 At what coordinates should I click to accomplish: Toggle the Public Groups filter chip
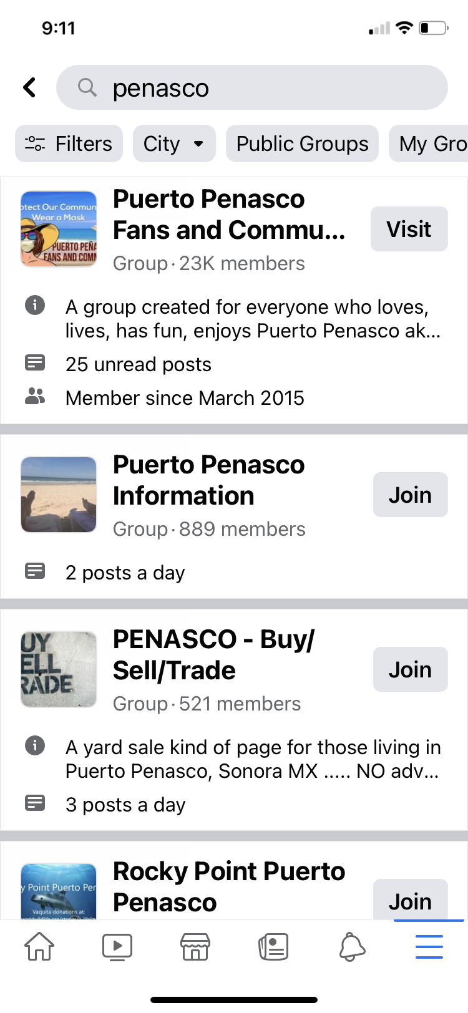tap(302, 143)
